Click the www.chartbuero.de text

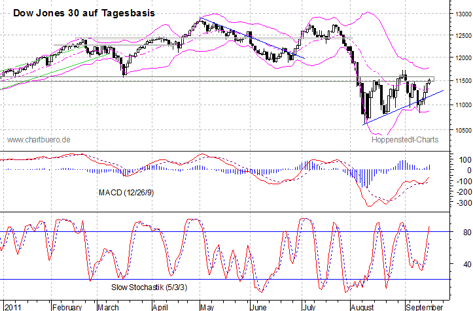39,140
